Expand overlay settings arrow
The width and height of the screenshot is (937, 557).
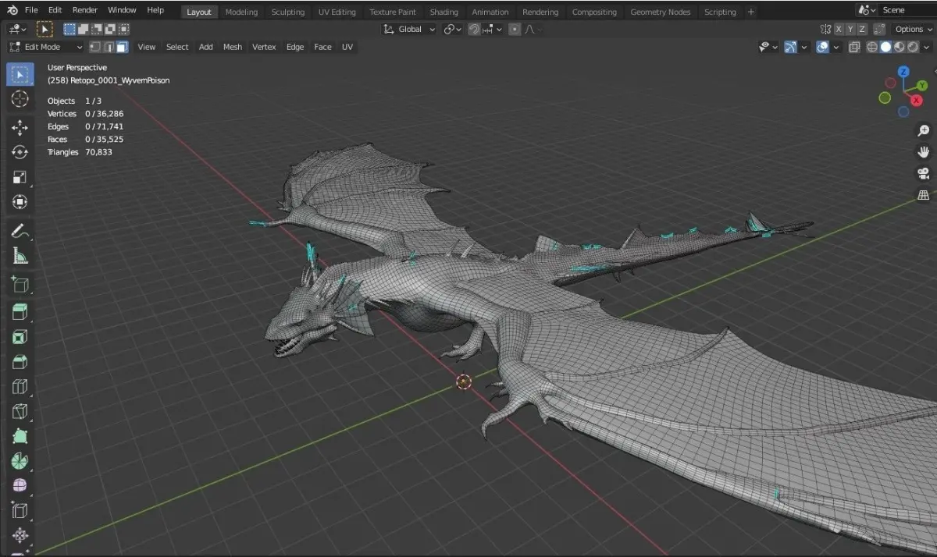[x=835, y=47]
